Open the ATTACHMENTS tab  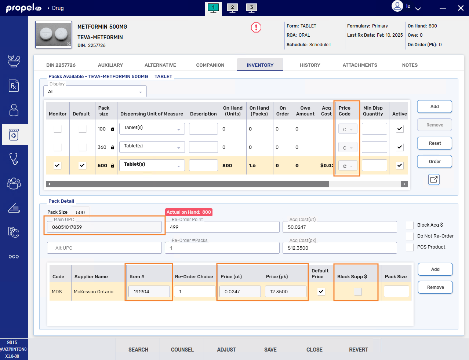coord(360,65)
